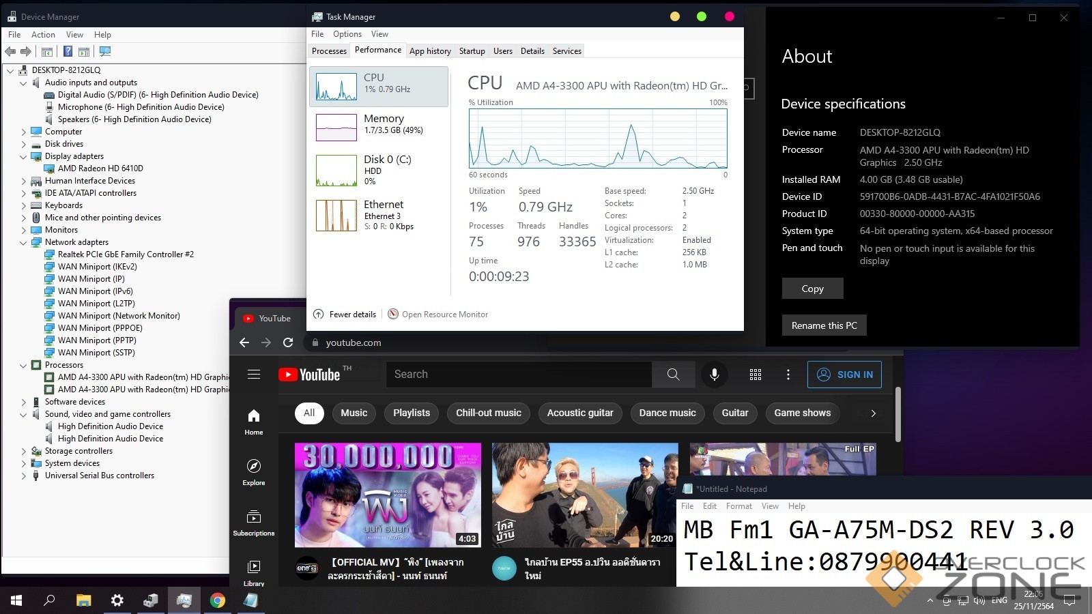Open the YouTube hamburger guide menu
1092x614 pixels.
(254, 375)
